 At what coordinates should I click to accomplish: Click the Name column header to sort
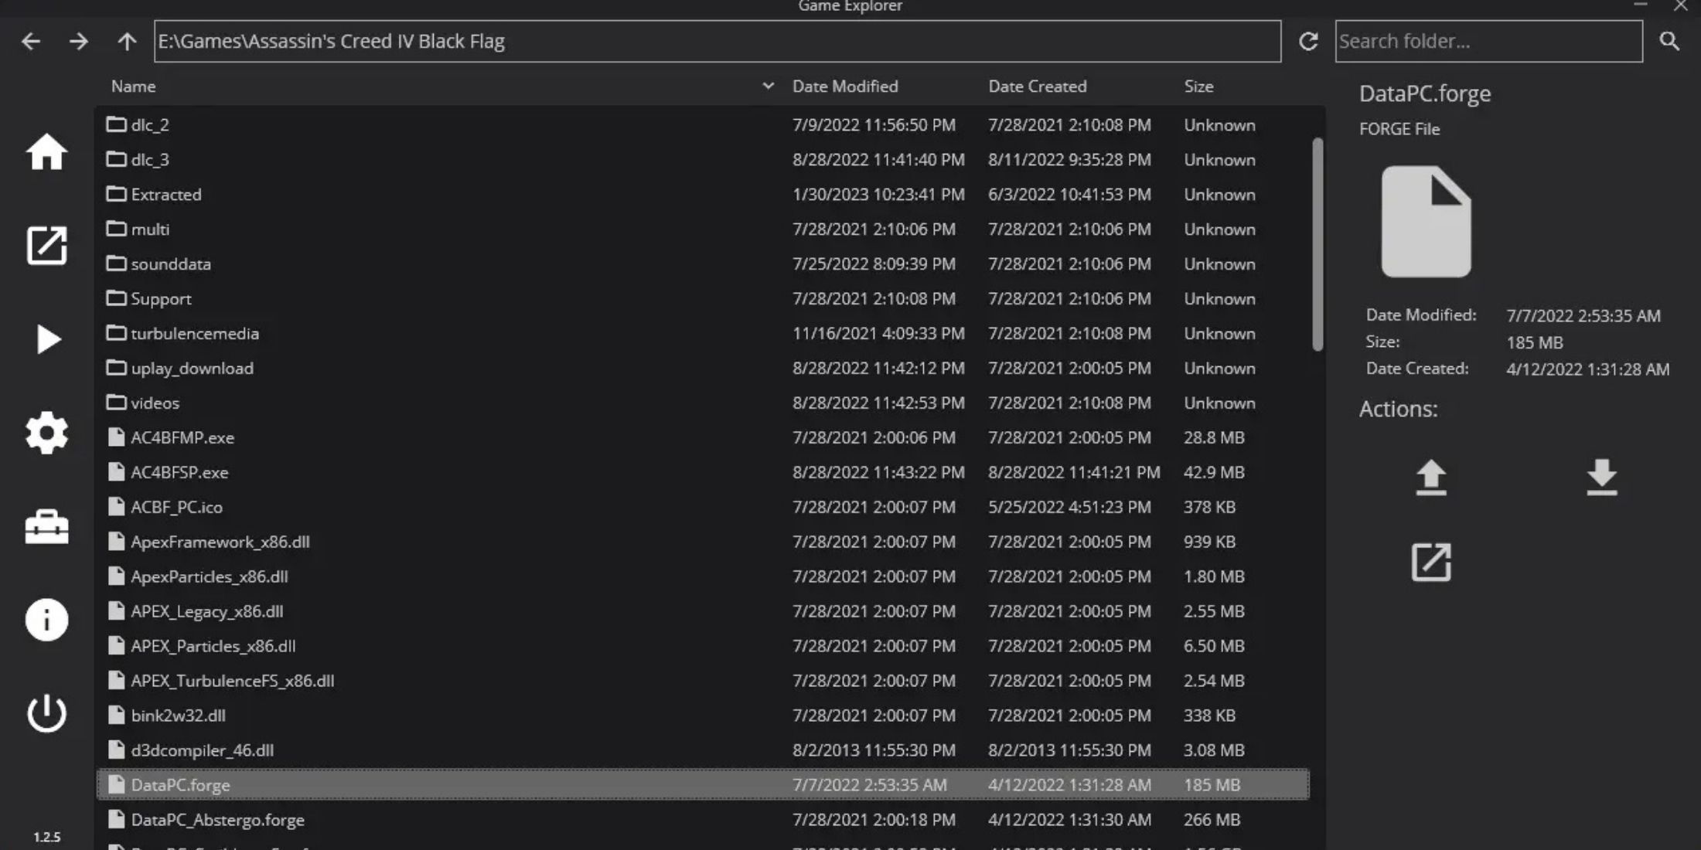132,86
